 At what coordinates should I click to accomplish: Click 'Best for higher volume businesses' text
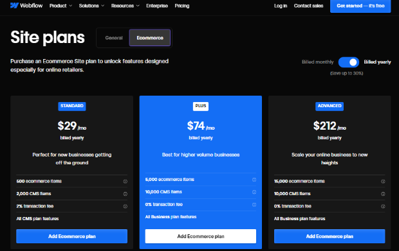(201, 155)
